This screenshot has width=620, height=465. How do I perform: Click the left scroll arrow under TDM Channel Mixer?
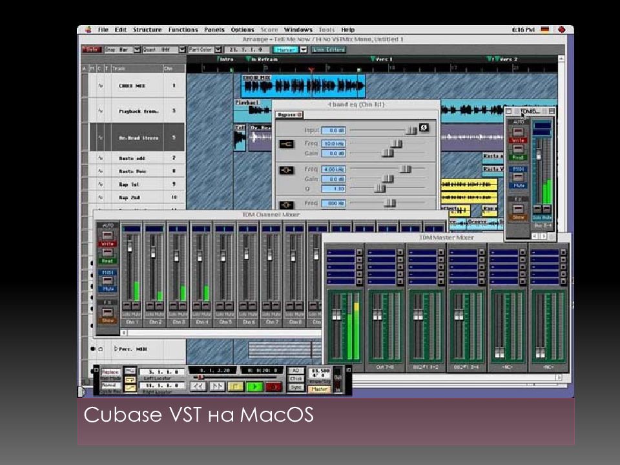[x=124, y=333]
